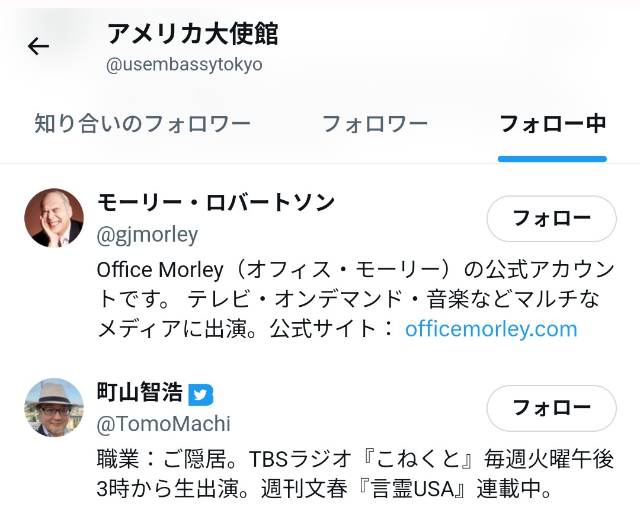This screenshot has width=640, height=523.
Task: Tap the モーリー・ロバートソン display name
Action: click(216, 203)
